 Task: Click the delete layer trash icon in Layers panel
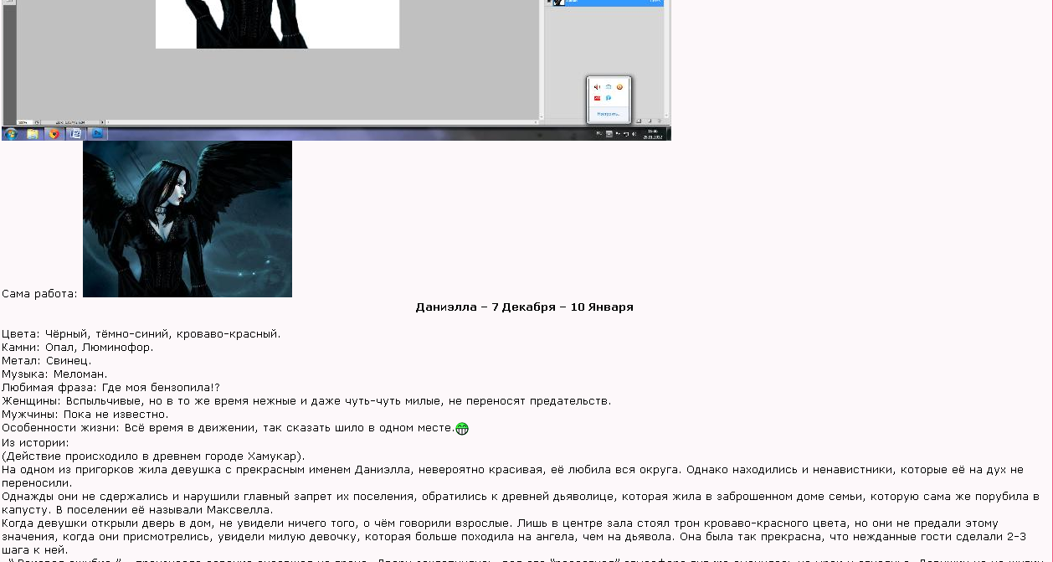pyautogui.click(x=660, y=121)
